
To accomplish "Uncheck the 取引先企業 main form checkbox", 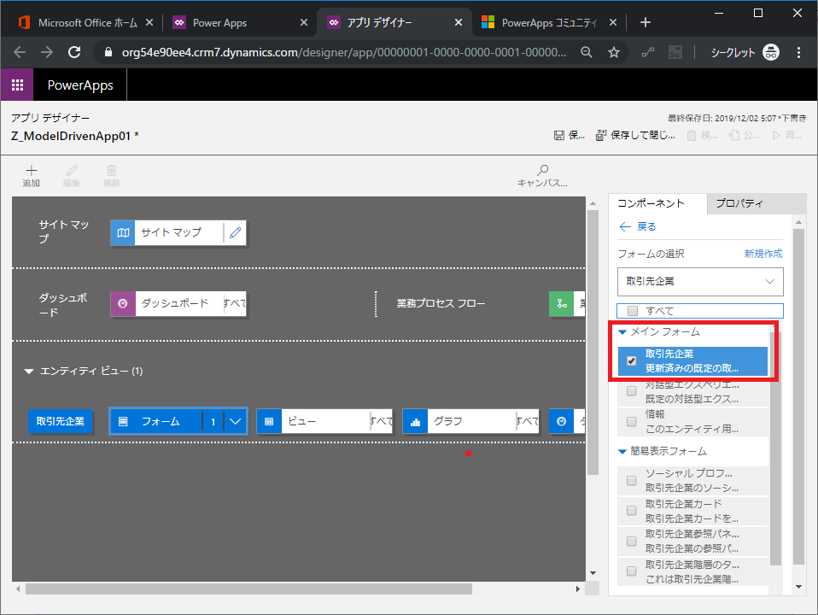I will point(632,360).
